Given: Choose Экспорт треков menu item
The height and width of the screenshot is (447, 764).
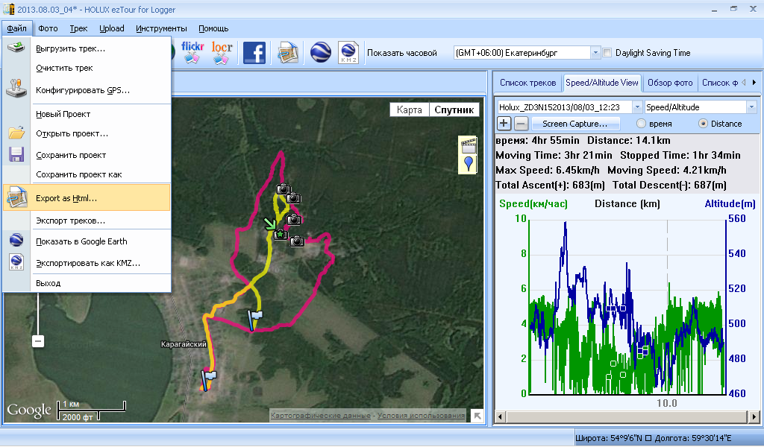Looking at the screenshot, I should click(87, 221).
